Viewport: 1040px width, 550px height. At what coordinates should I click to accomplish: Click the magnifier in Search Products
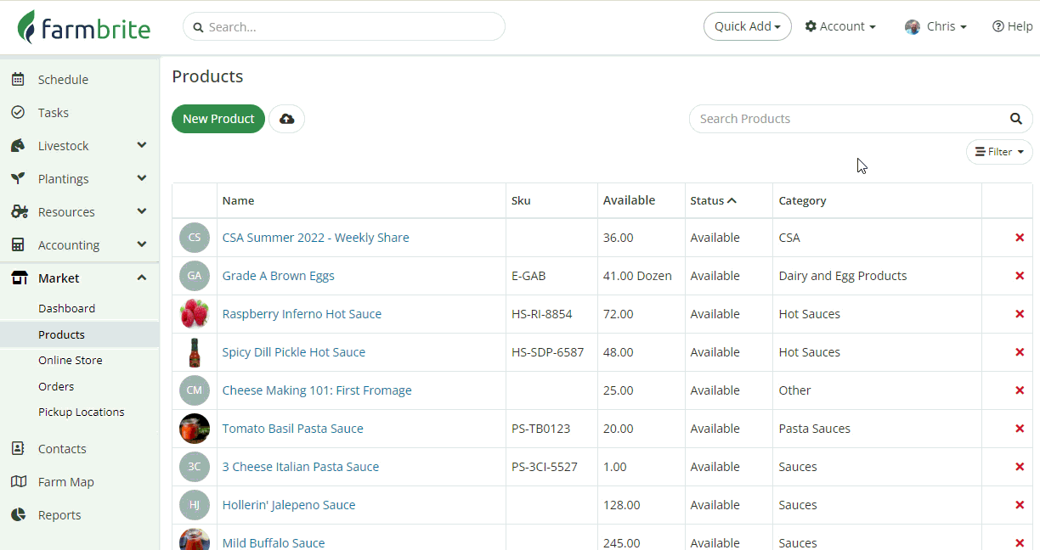click(x=1015, y=119)
